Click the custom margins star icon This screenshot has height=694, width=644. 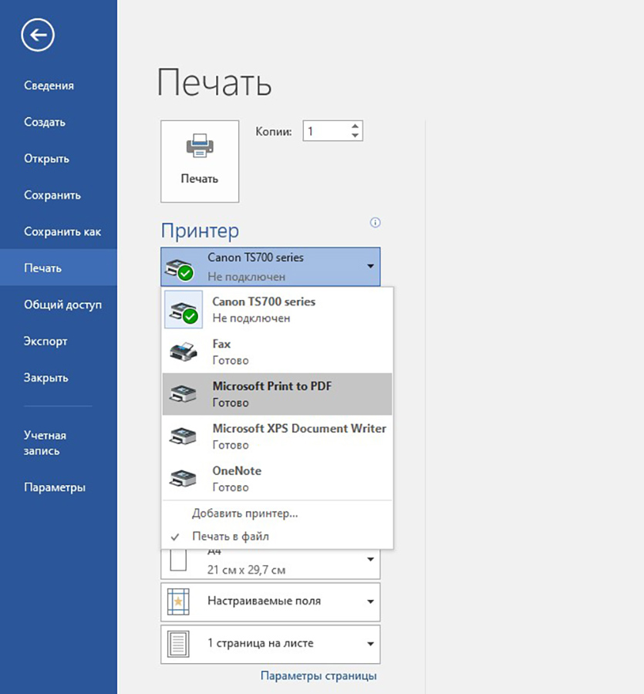178,601
